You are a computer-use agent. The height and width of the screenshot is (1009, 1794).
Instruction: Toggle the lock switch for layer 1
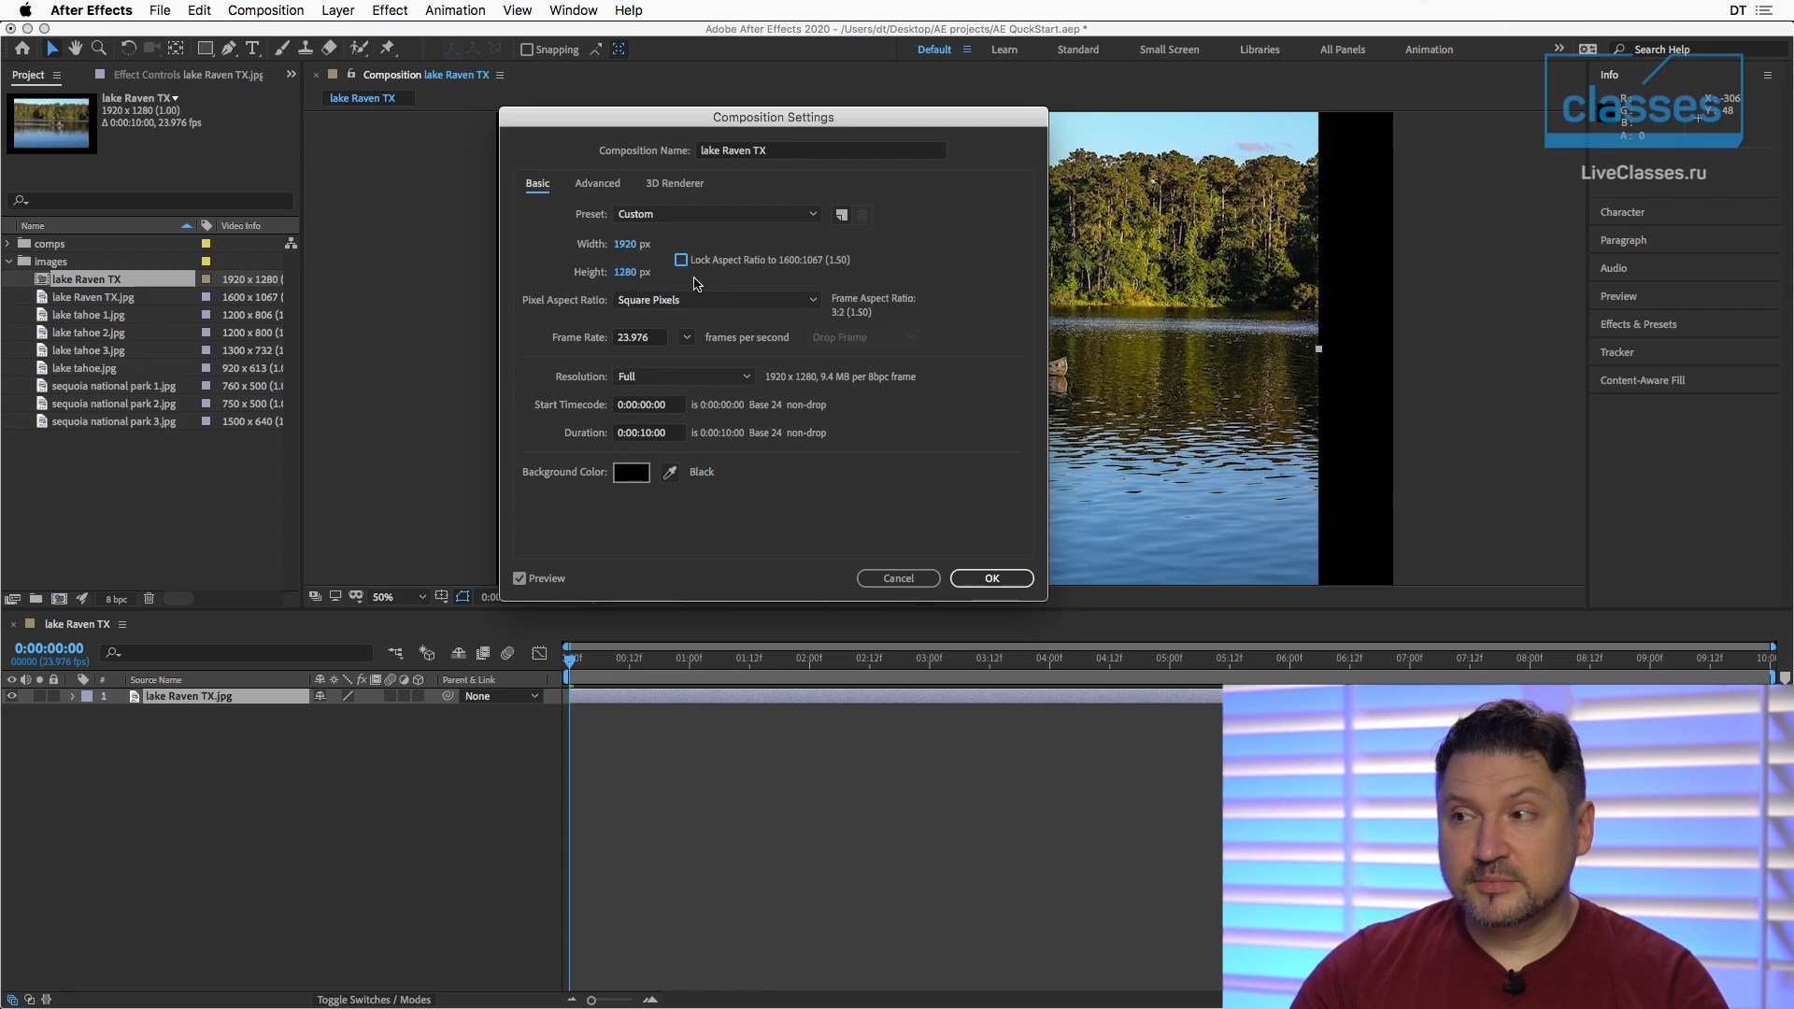(x=54, y=696)
